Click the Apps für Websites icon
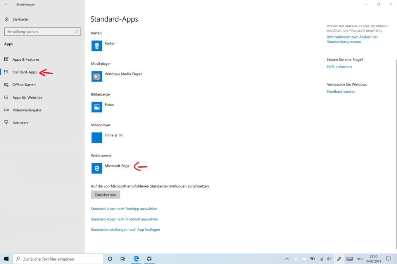 (6, 97)
